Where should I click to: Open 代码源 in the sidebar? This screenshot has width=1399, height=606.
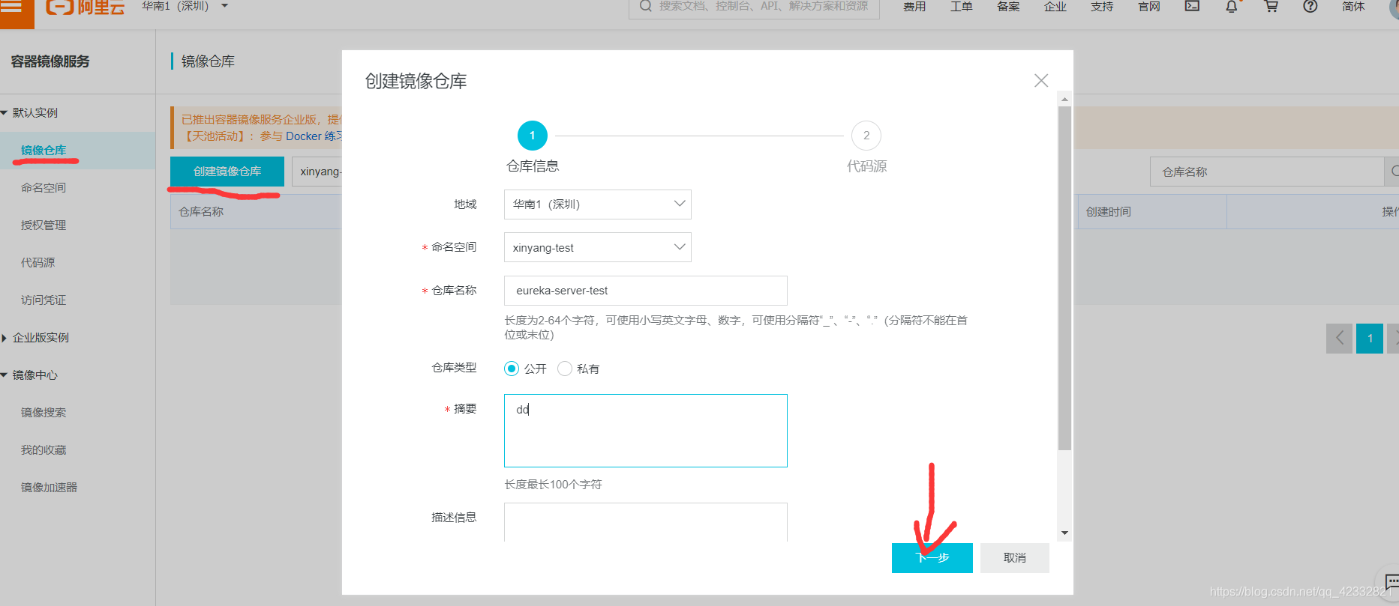pyautogui.click(x=38, y=262)
